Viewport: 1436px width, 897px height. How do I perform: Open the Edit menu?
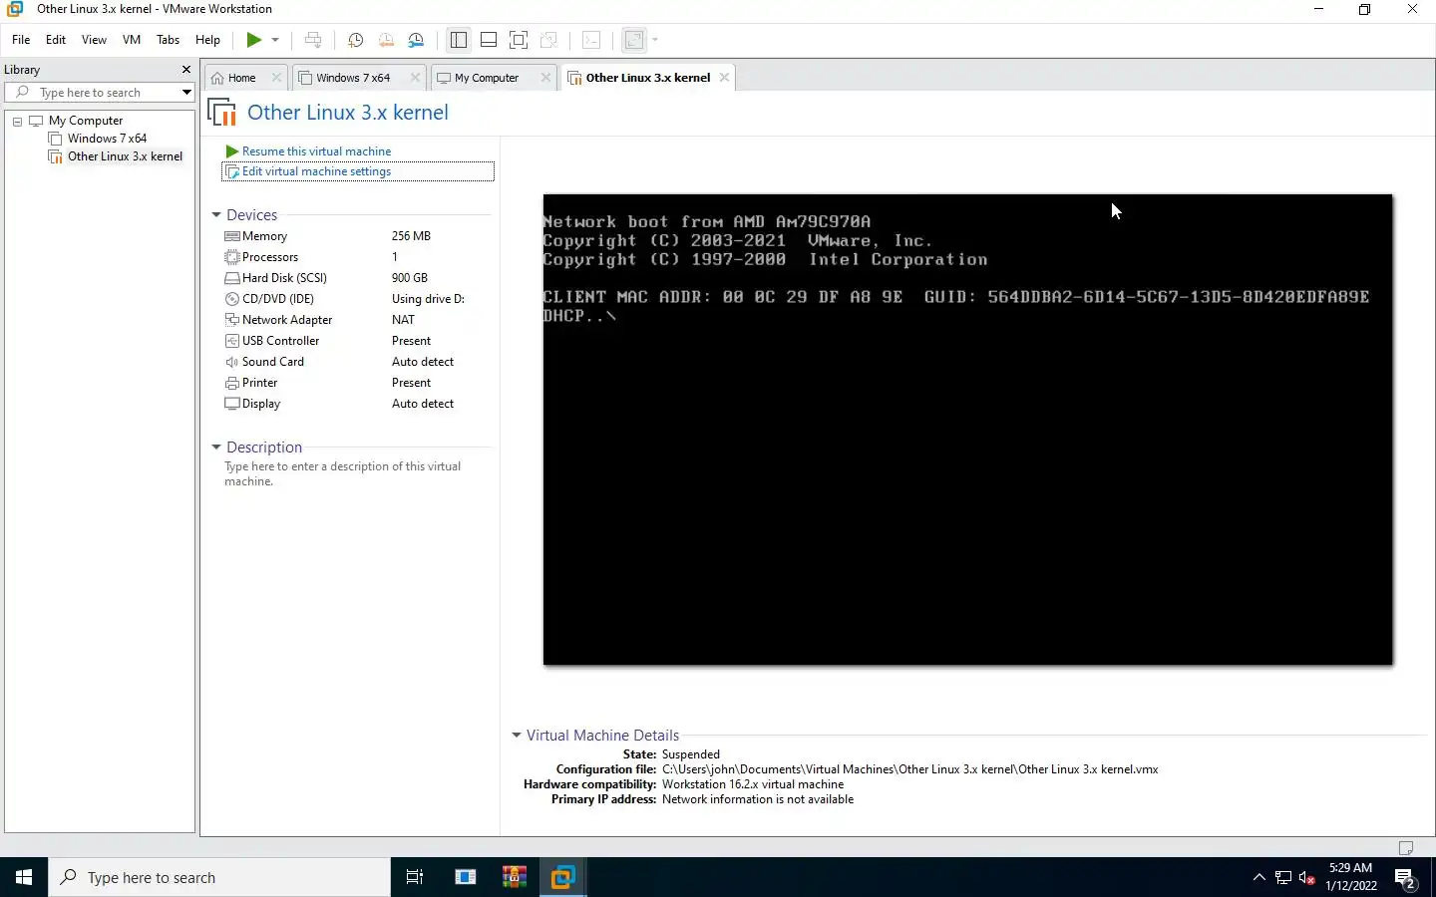pos(56,40)
